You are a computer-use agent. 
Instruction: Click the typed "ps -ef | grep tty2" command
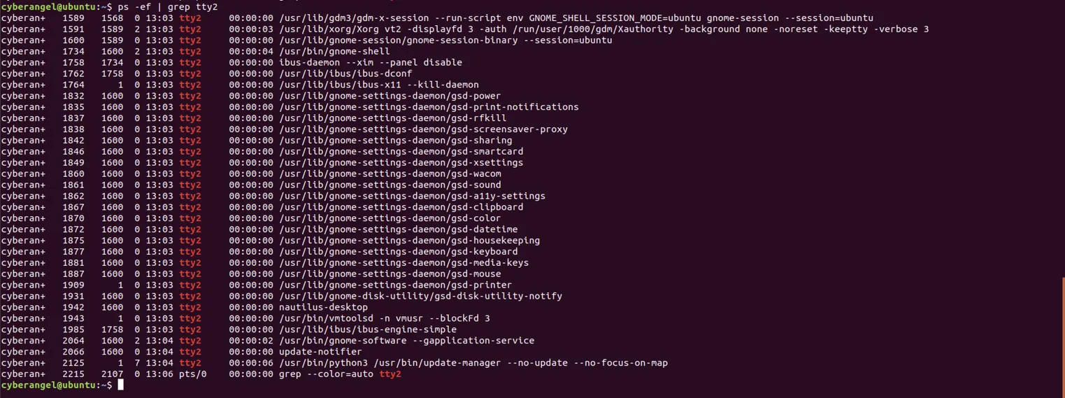(168, 7)
